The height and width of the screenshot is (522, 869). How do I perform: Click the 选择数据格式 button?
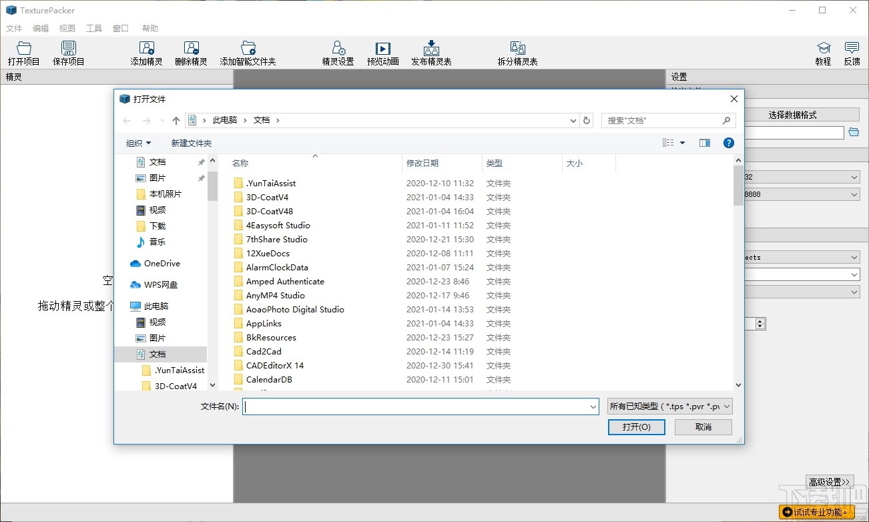pos(792,115)
